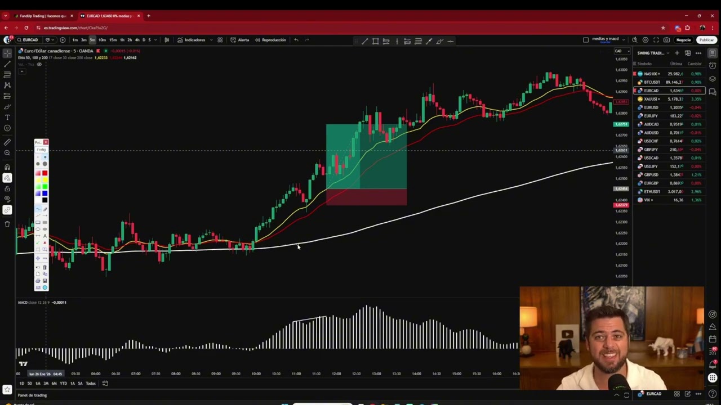Switch to FundUp Trading browser tab
The width and height of the screenshot is (721, 405).
click(x=42, y=16)
